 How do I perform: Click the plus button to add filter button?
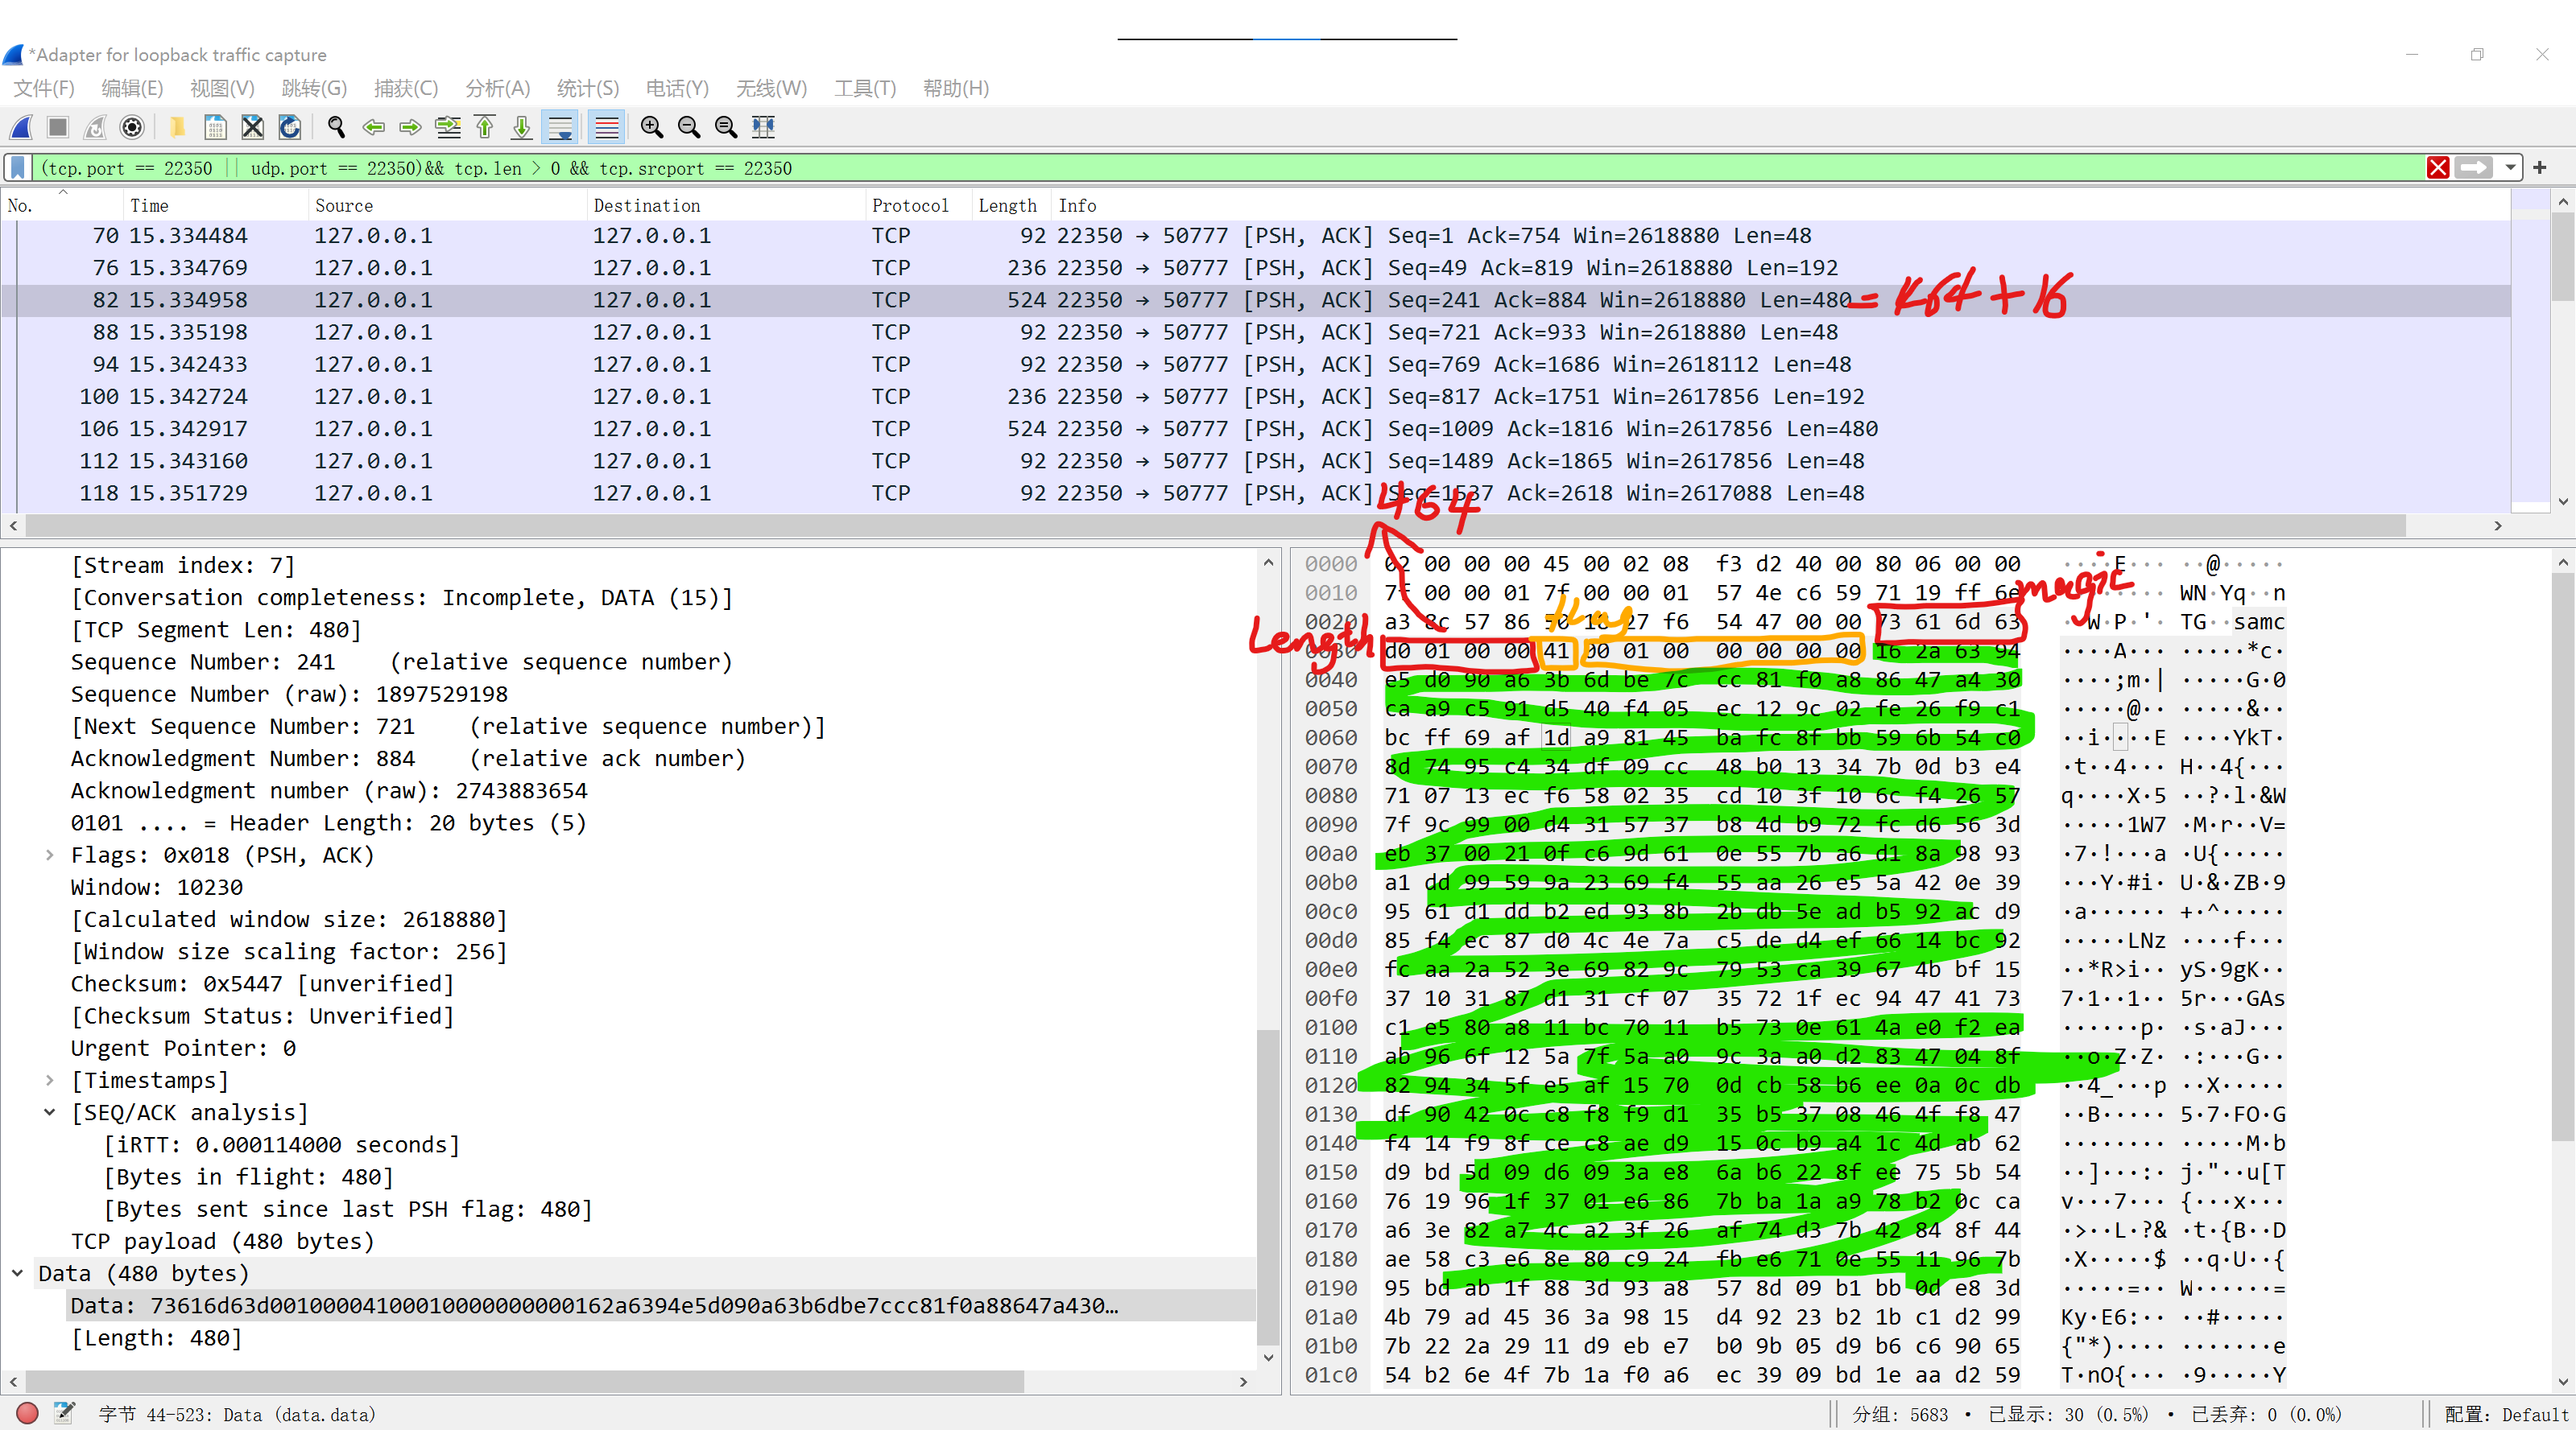[2540, 168]
